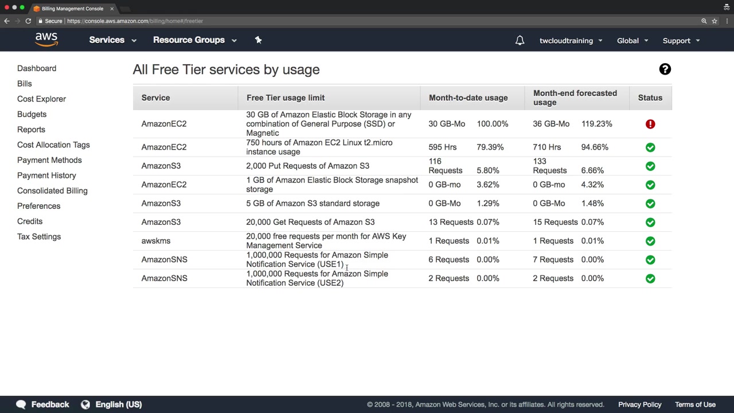
Task: Click browser reload page icon
Action: pos(28,21)
